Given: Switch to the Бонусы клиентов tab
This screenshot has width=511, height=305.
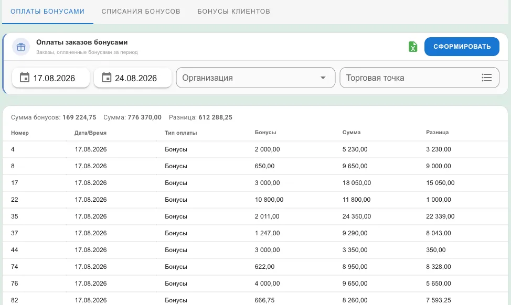Looking at the screenshot, I should pos(233,12).
